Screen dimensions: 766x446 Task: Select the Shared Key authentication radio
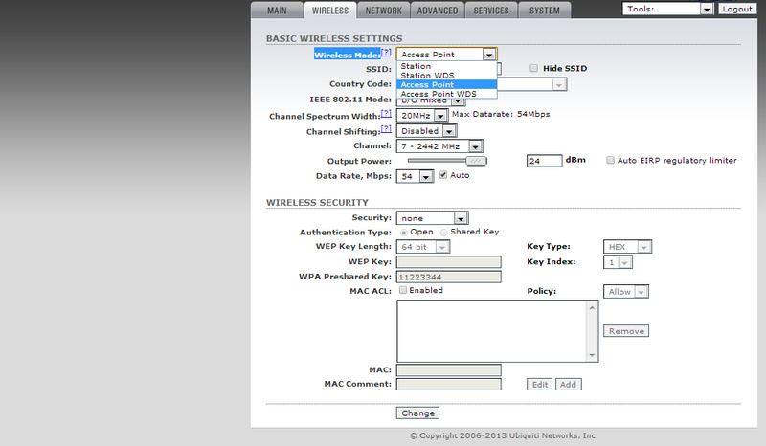[444, 232]
